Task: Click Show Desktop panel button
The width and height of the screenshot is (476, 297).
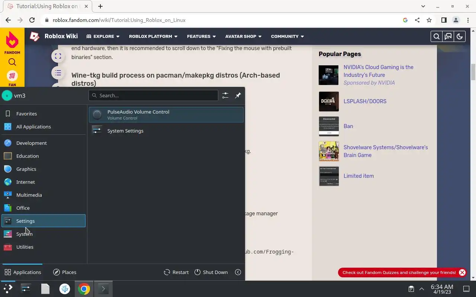Action: point(466,289)
